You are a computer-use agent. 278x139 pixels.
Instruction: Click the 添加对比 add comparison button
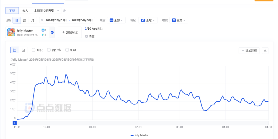coord(70,32)
